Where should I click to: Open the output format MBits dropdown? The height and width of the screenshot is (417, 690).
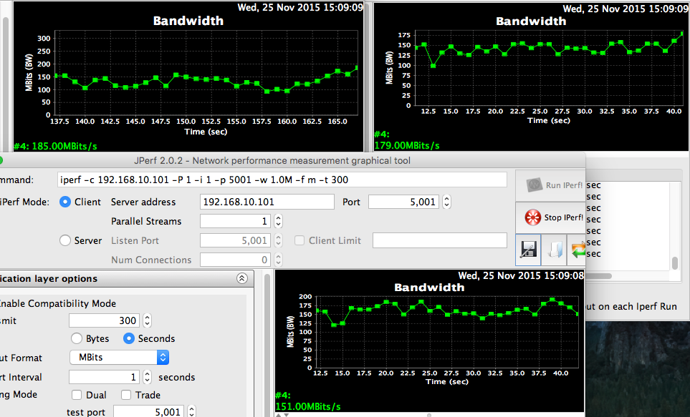point(119,357)
